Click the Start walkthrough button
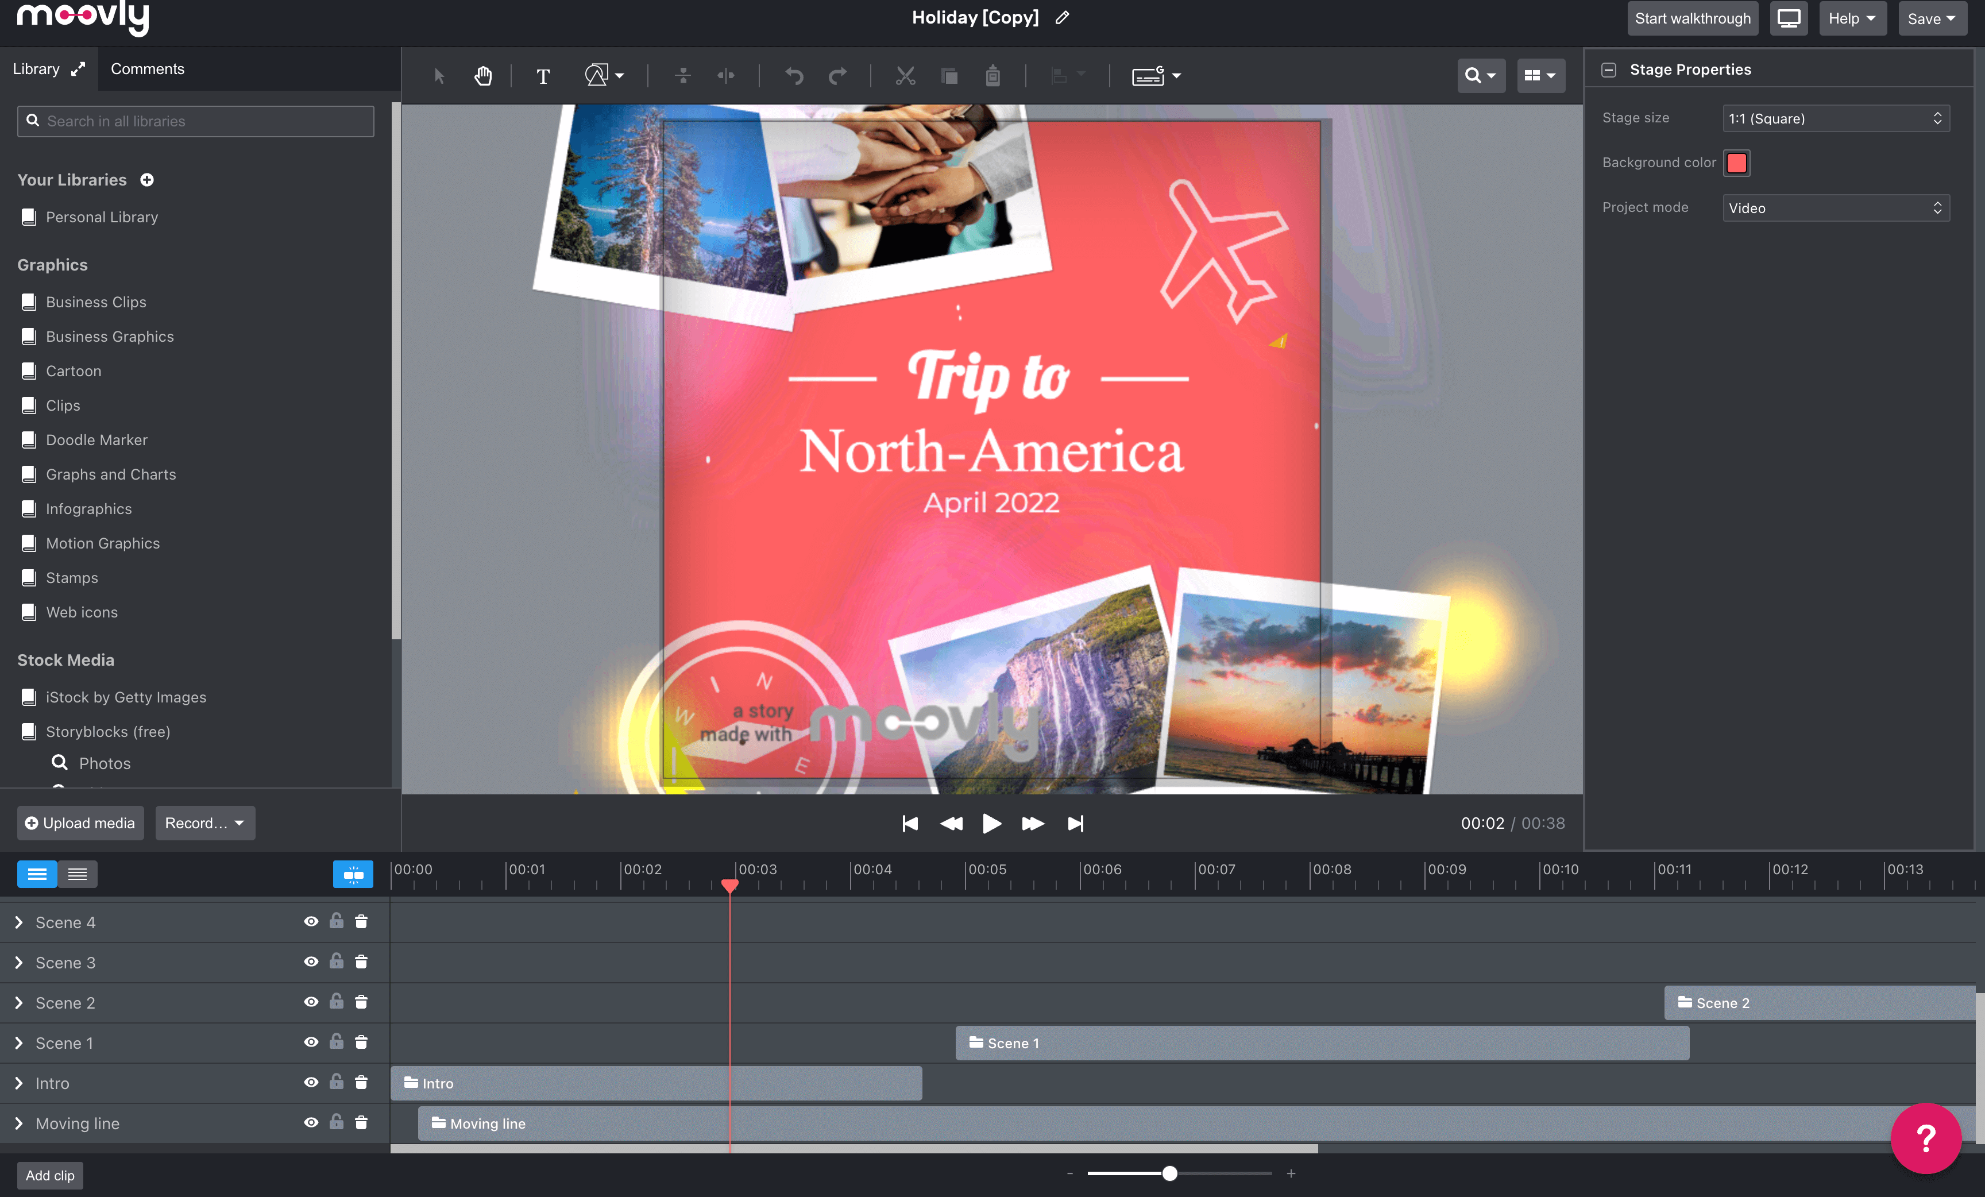Screen dimensions: 1985x1197 point(1692,18)
